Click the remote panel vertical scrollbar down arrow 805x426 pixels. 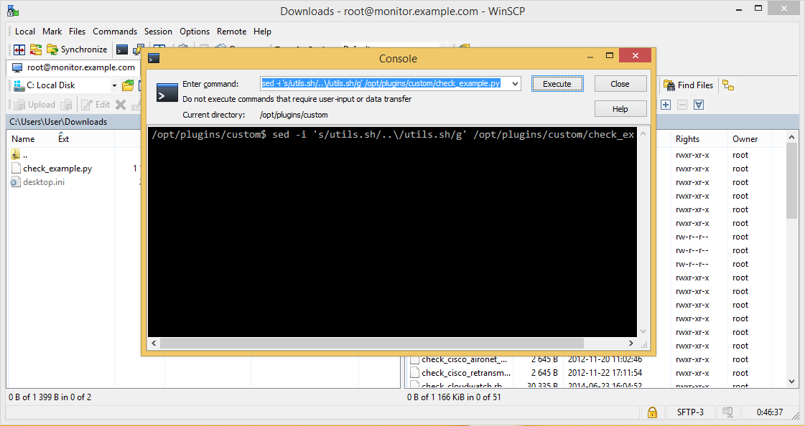791,382
